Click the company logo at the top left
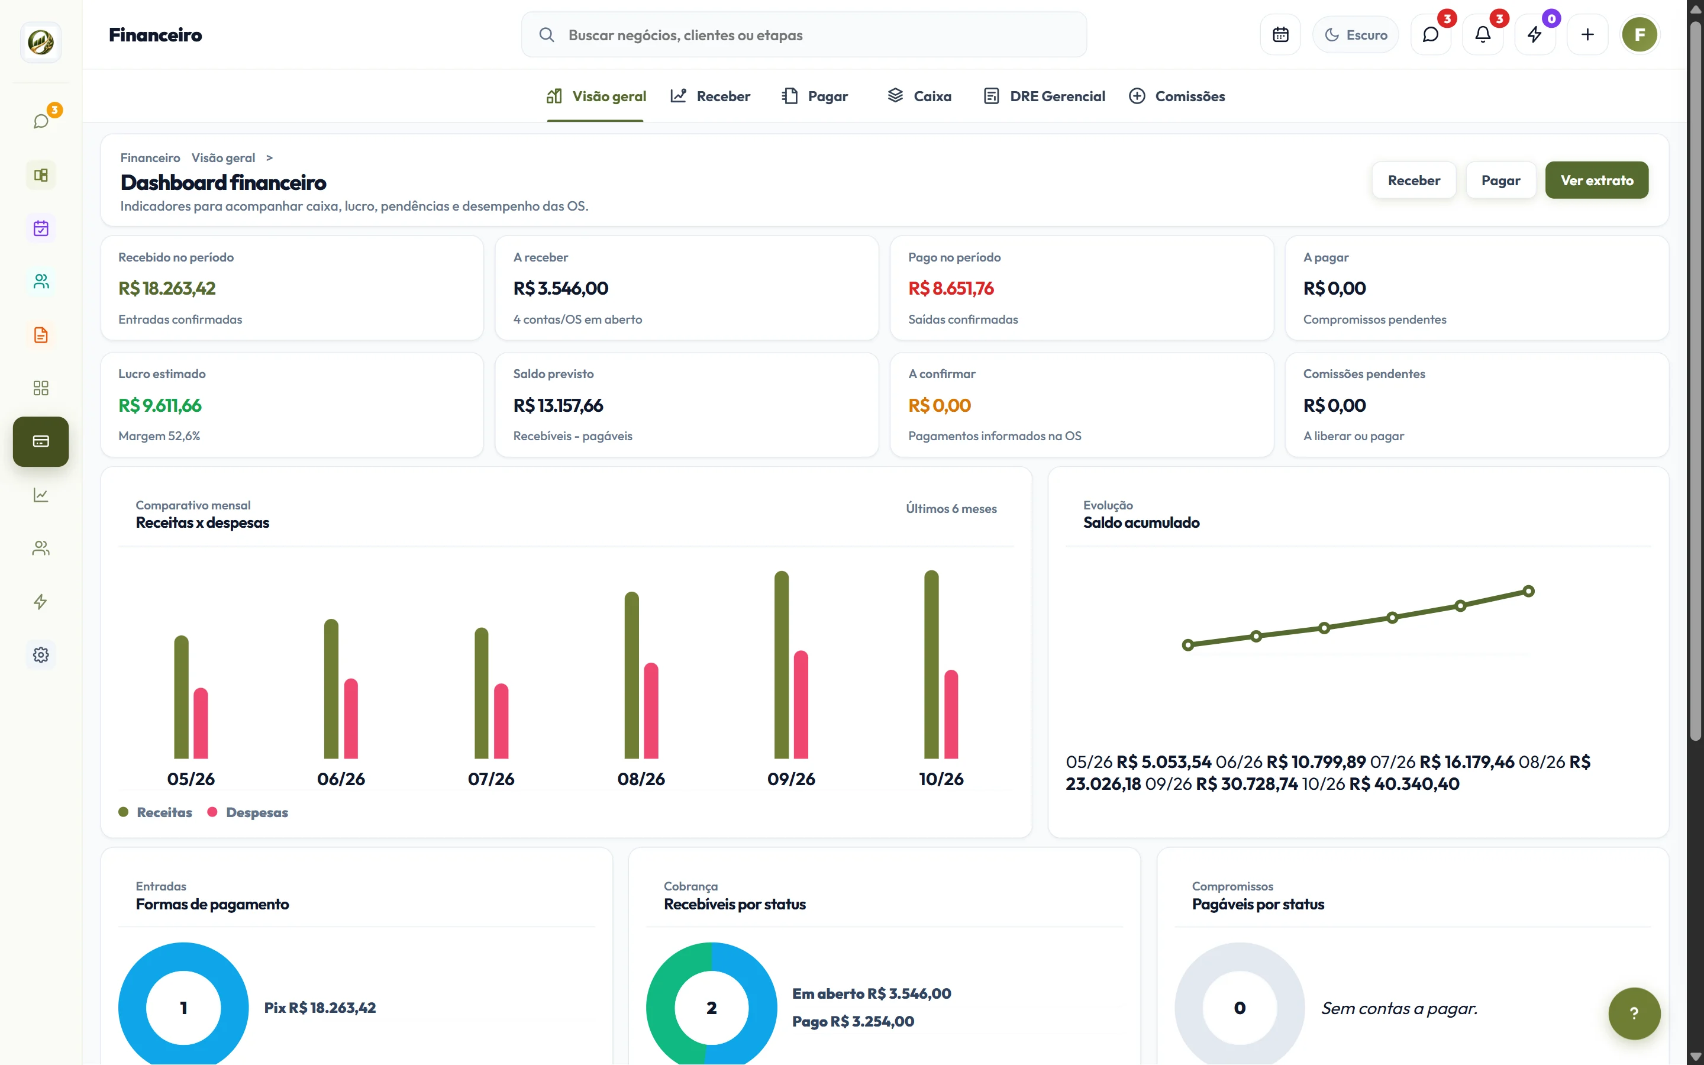 point(41,42)
